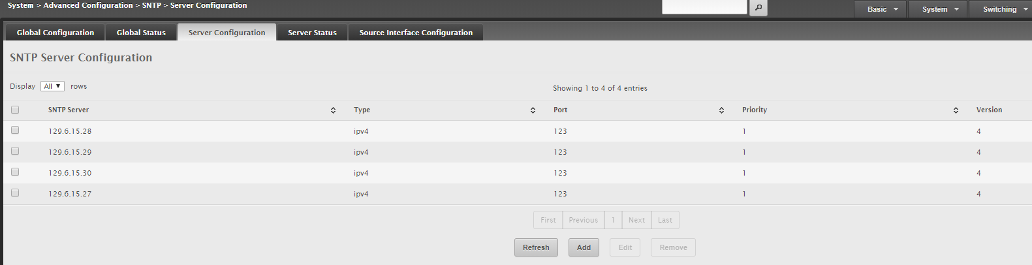Screen dimensions: 1032x265
Task: Go to pagination page 1
Action: point(613,220)
